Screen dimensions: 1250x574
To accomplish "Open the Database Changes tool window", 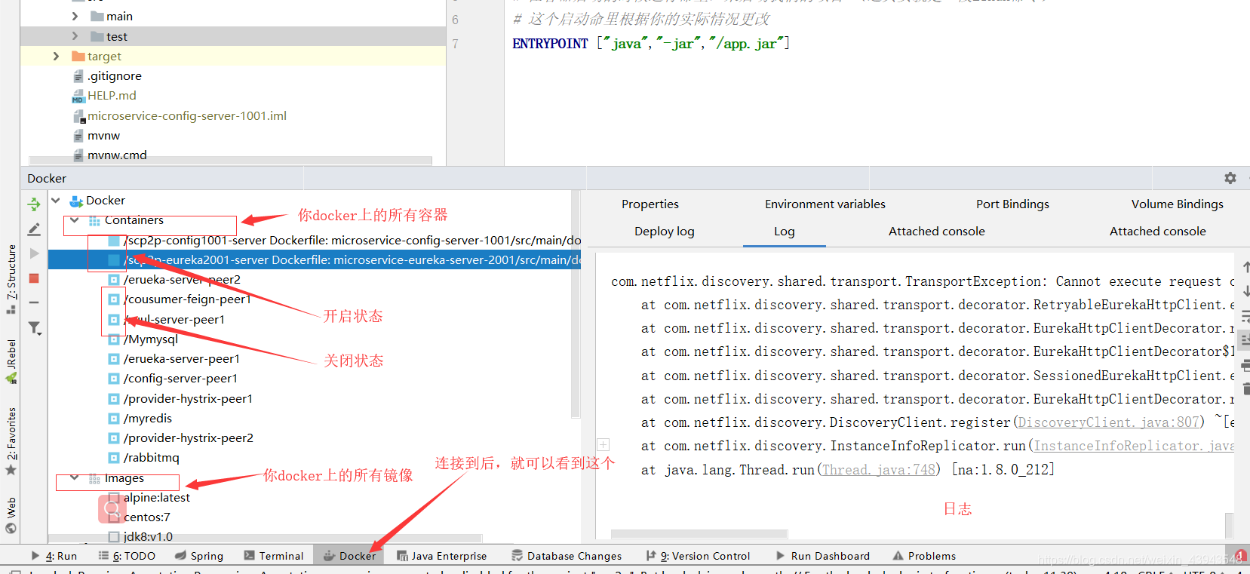I will [x=567, y=556].
